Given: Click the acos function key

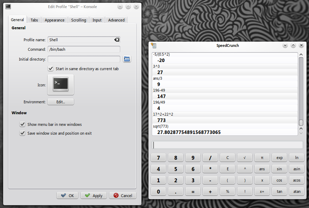Looking at the screenshot, I should (x=297, y=180).
